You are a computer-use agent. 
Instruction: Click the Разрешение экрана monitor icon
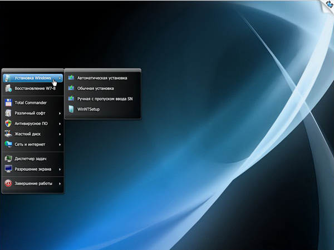click(8, 169)
